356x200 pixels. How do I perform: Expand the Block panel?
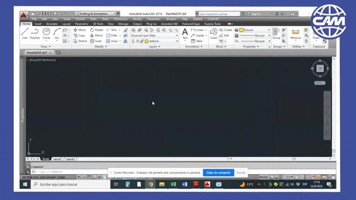pyautogui.click(x=221, y=47)
